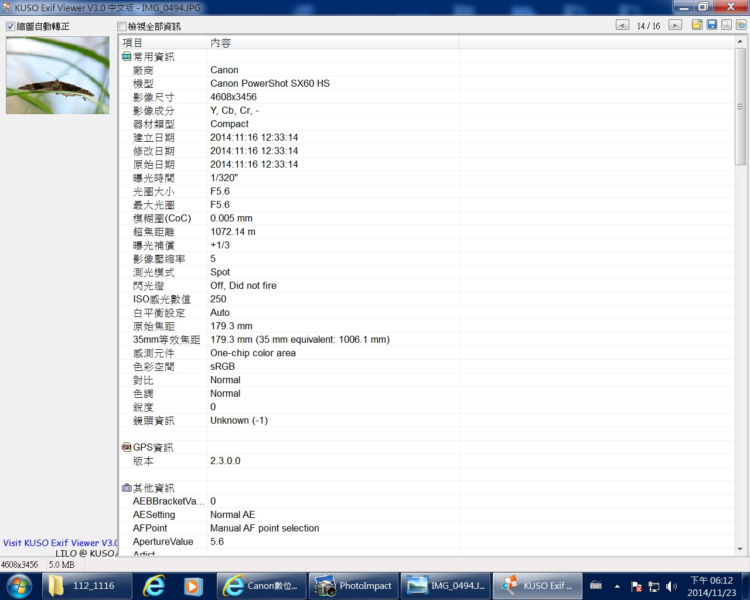Screen dimensions: 750x600
Task: Launch Internet Explorer from the taskbar
Action: [154, 586]
